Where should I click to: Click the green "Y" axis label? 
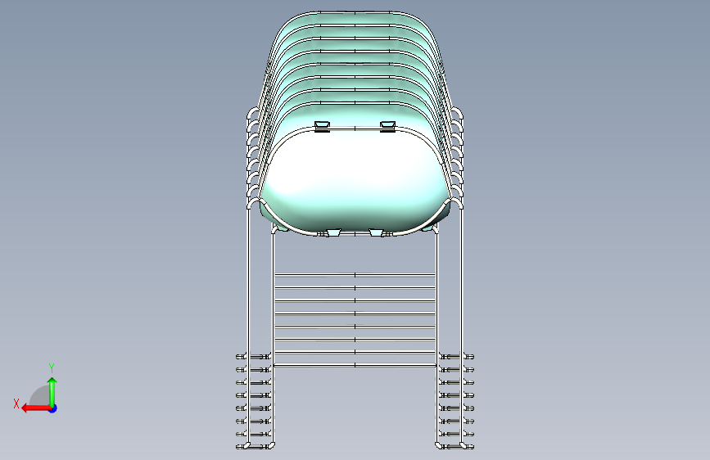[52, 368]
